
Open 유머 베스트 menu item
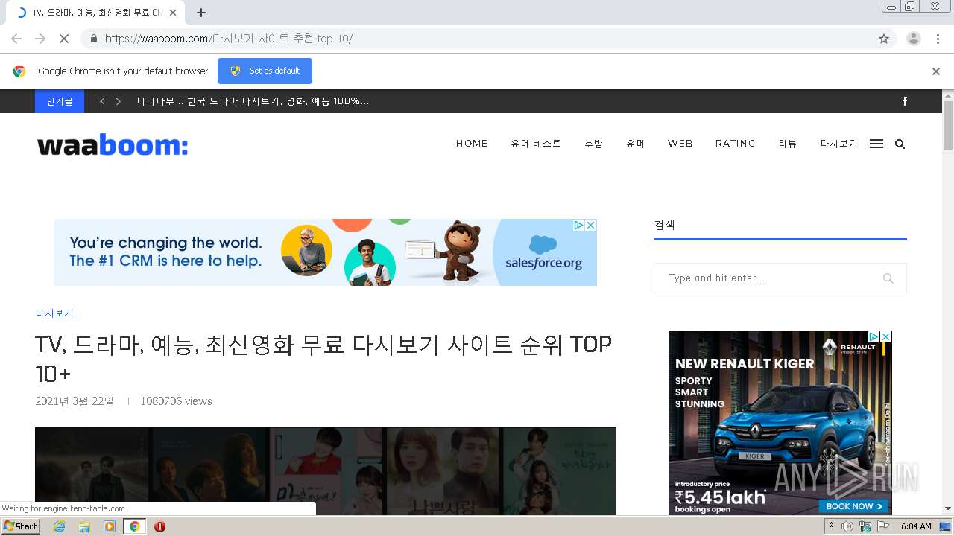536,144
